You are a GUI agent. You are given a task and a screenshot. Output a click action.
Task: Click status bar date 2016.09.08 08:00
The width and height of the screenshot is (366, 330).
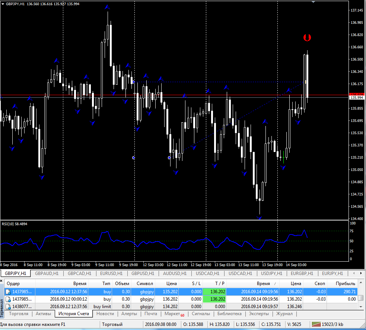coord(160,324)
